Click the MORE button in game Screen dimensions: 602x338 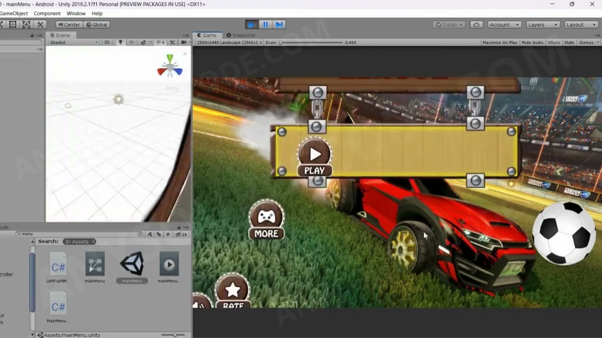(266, 220)
